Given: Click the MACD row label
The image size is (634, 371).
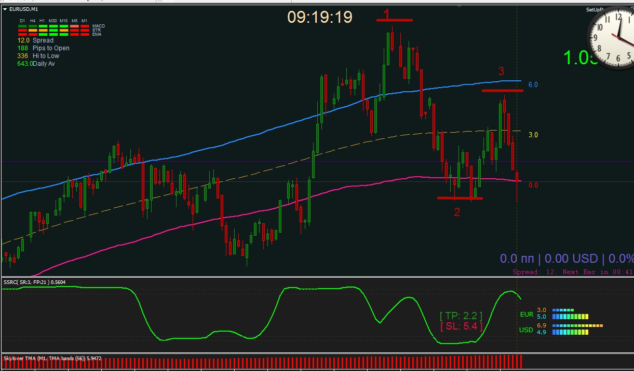Looking at the screenshot, I should [x=99, y=26].
